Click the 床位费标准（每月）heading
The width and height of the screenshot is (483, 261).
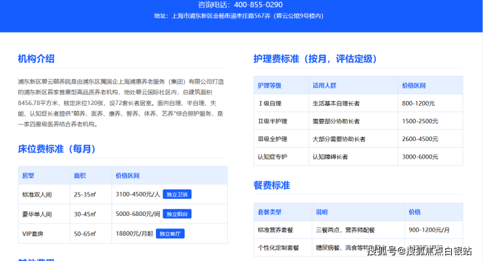(x=57, y=149)
